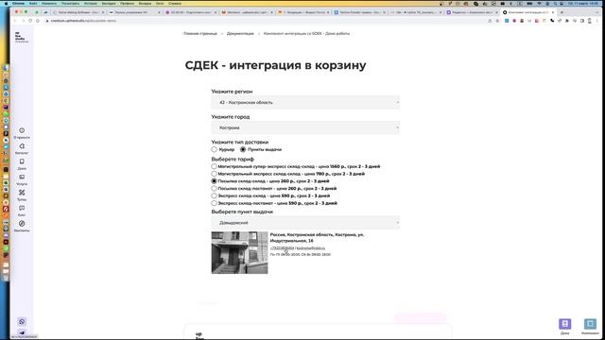Click the pickup point phone number link
605x340 pixels.
tap(282, 248)
